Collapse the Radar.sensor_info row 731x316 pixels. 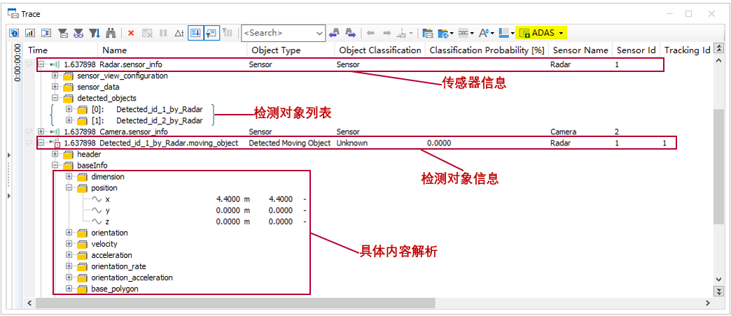click(41, 65)
